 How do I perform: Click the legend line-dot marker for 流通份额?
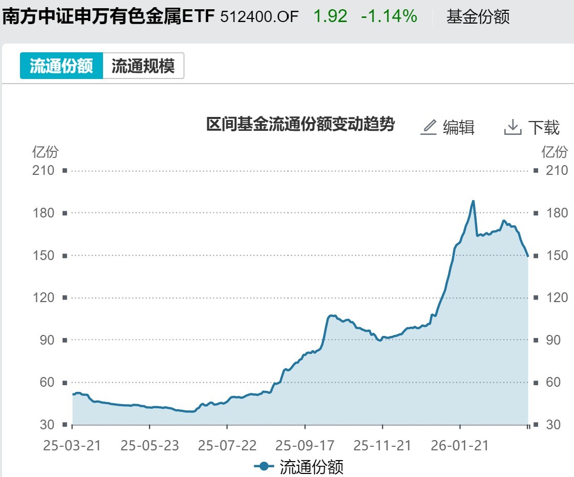point(264,467)
